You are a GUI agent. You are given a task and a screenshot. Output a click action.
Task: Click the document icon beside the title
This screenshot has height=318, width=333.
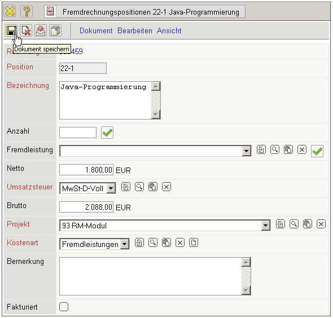[x=50, y=11]
